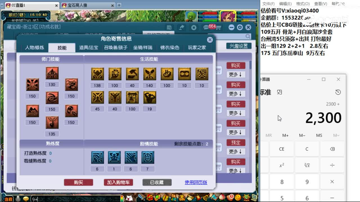Click calculator digit 8 key
The width and height of the screenshot is (360, 202).
point(282,182)
